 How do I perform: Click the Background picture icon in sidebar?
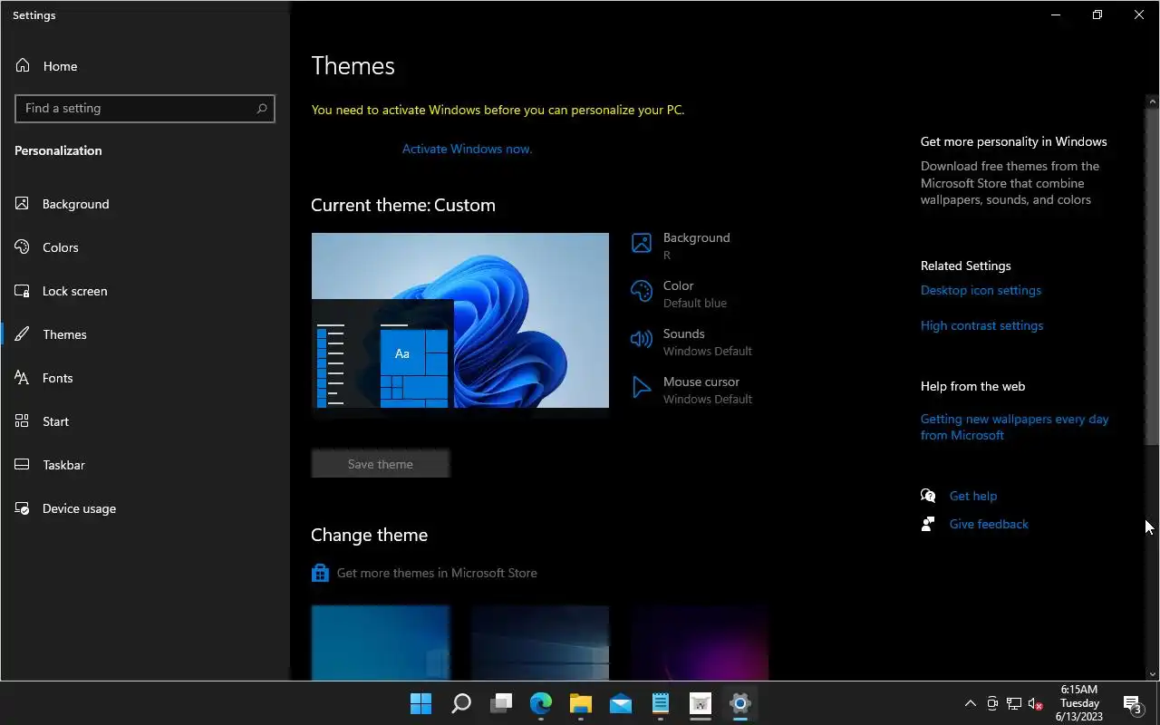click(23, 204)
